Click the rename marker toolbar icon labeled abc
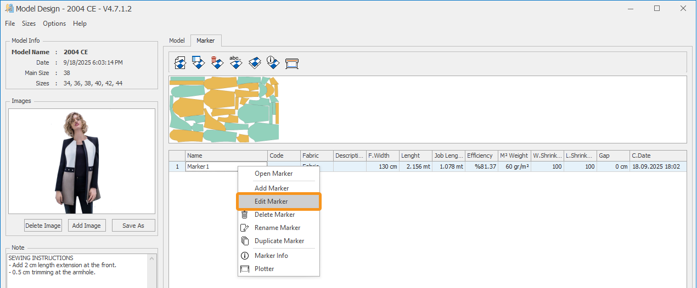 click(235, 62)
